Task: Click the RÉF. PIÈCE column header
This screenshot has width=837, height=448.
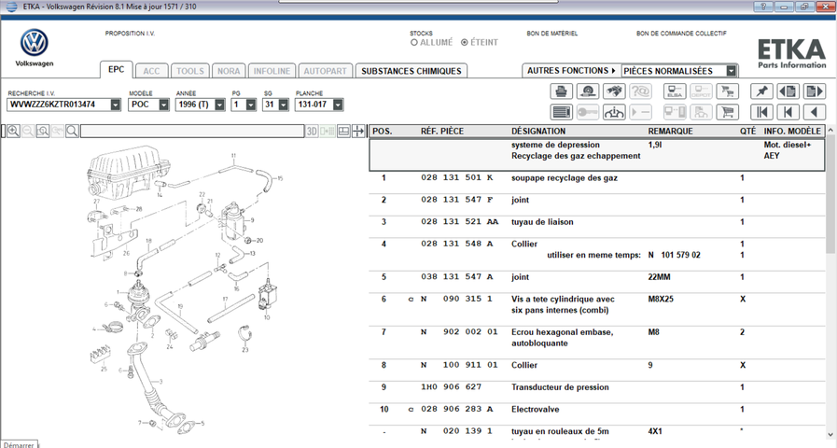Action: click(442, 131)
